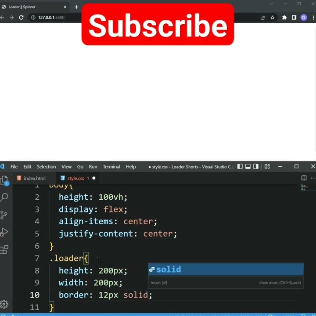This screenshot has width=316, height=316.
Task: Open the Terminal menu
Action: click(x=111, y=167)
